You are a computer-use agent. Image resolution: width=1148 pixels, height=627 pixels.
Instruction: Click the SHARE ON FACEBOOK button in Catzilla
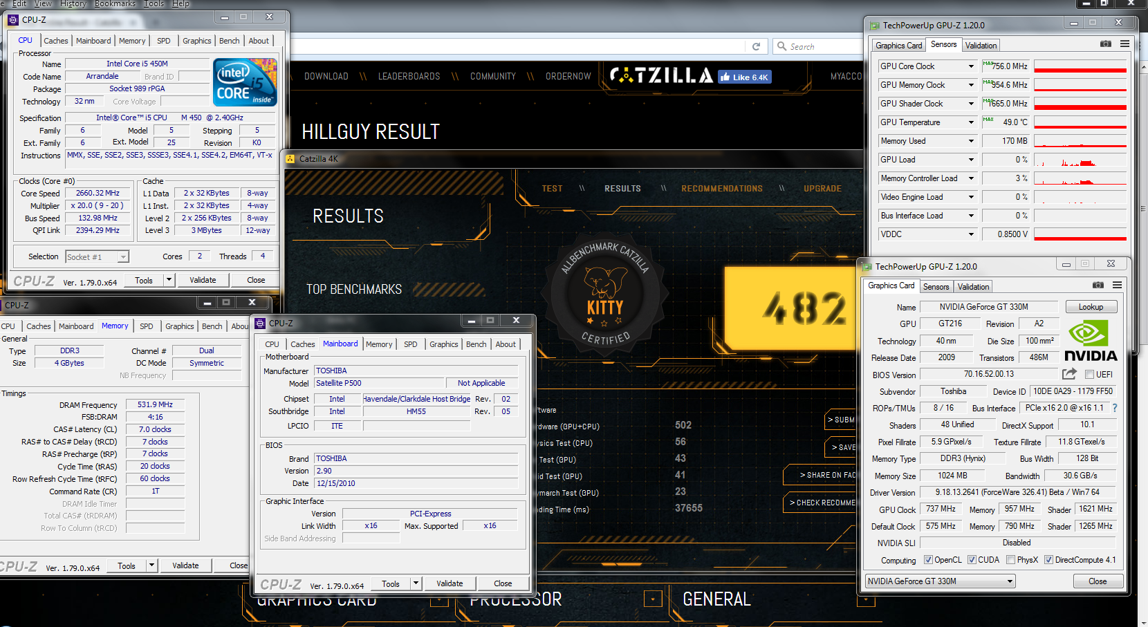(x=820, y=475)
